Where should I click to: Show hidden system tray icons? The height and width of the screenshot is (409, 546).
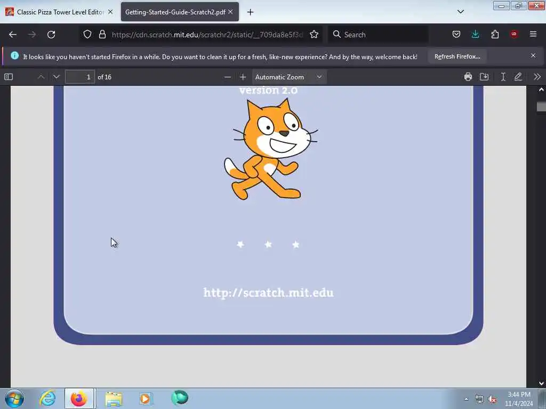[x=466, y=399]
